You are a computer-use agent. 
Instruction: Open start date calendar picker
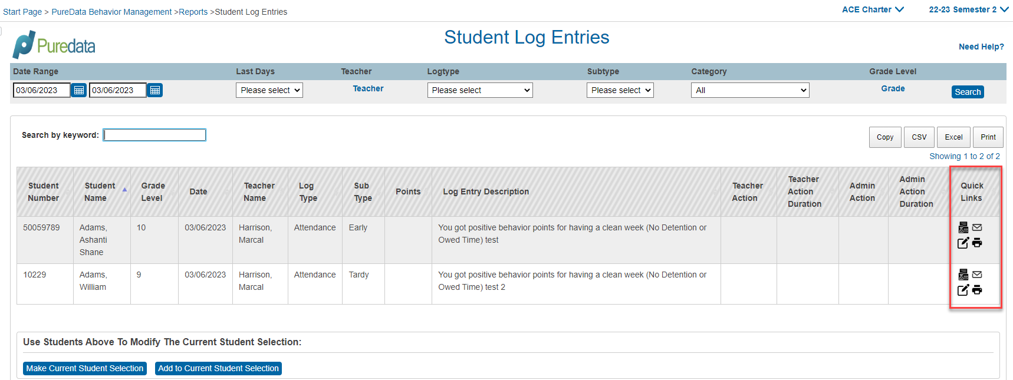[x=78, y=90]
